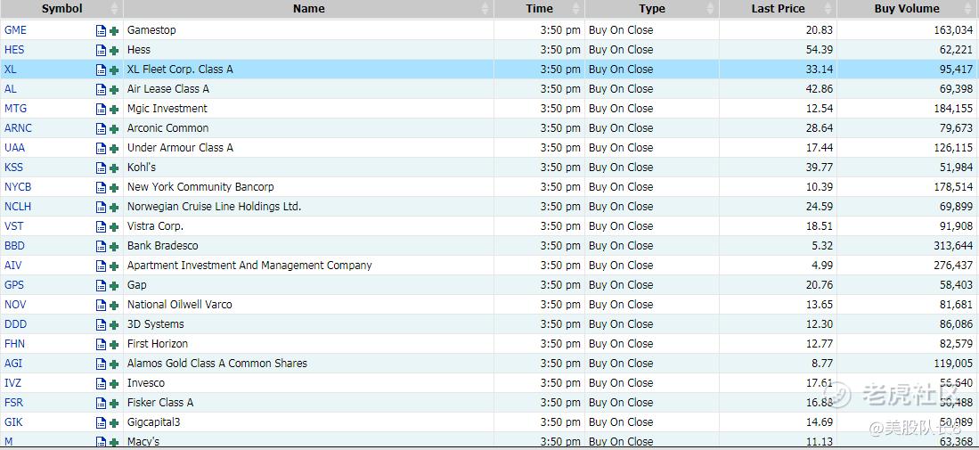Open the NYCB symbol link
Image resolution: width=979 pixels, height=450 pixels.
coord(18,186)
